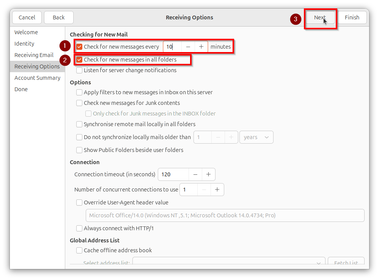Click the Finish button

[352, 17]
